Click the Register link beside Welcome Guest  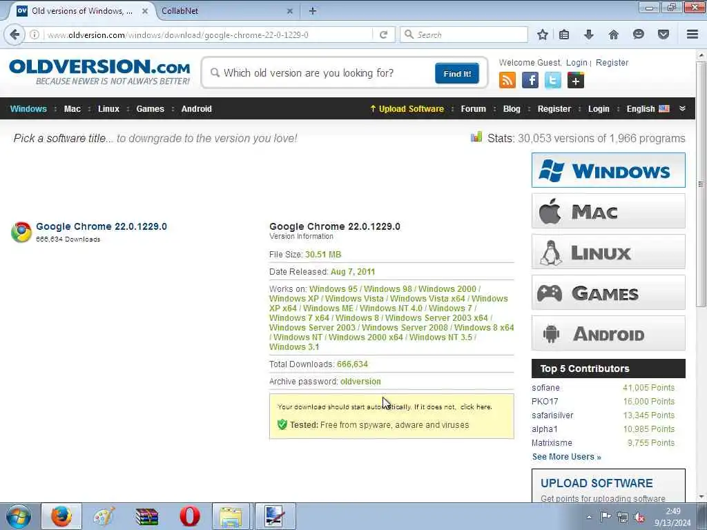(612, 63)
